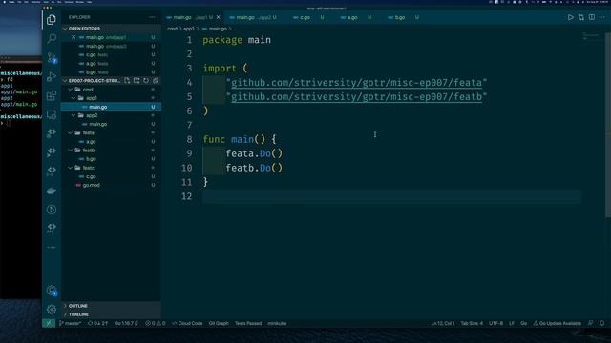Click Tests Passed in status bar

(x=248, y=323)
